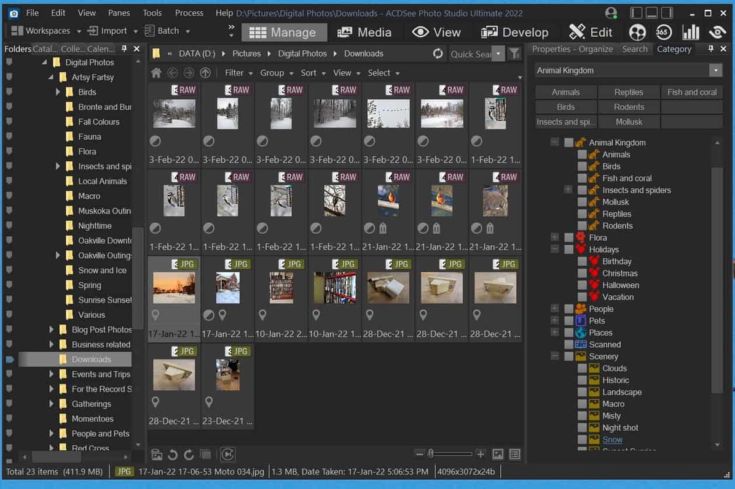Expand the Birds folder in tree
This screenshot has width=735, height=489.
click(x=58, y=92)
